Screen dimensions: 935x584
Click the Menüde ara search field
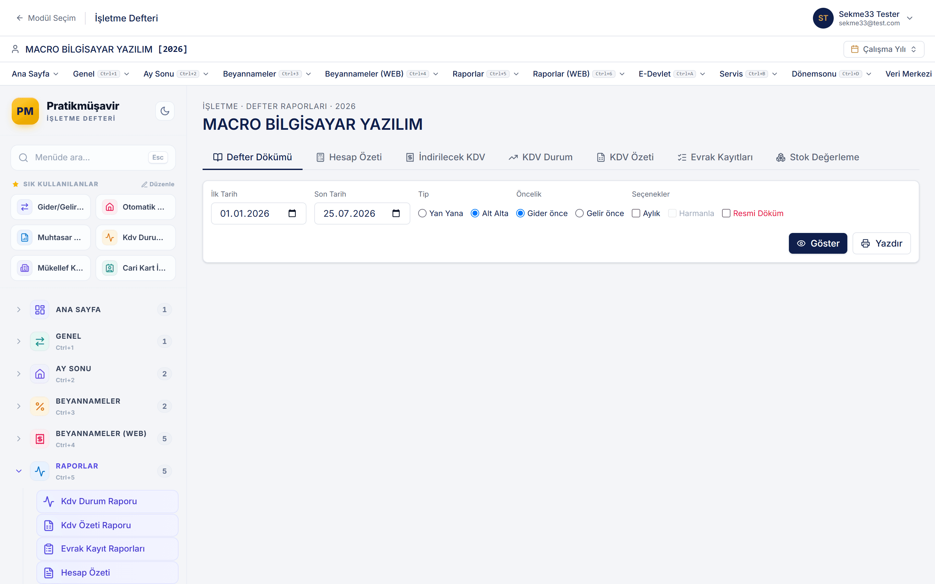(x=93, y=158)
